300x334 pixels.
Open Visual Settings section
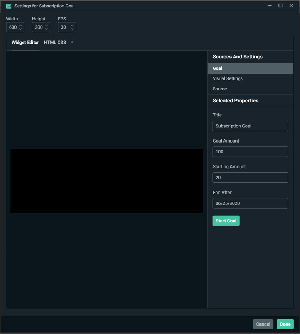pos(250,78)
